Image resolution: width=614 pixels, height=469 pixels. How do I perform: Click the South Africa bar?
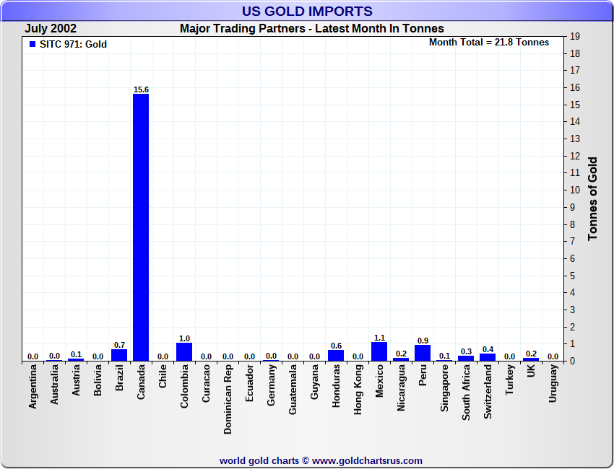point(466,359)
